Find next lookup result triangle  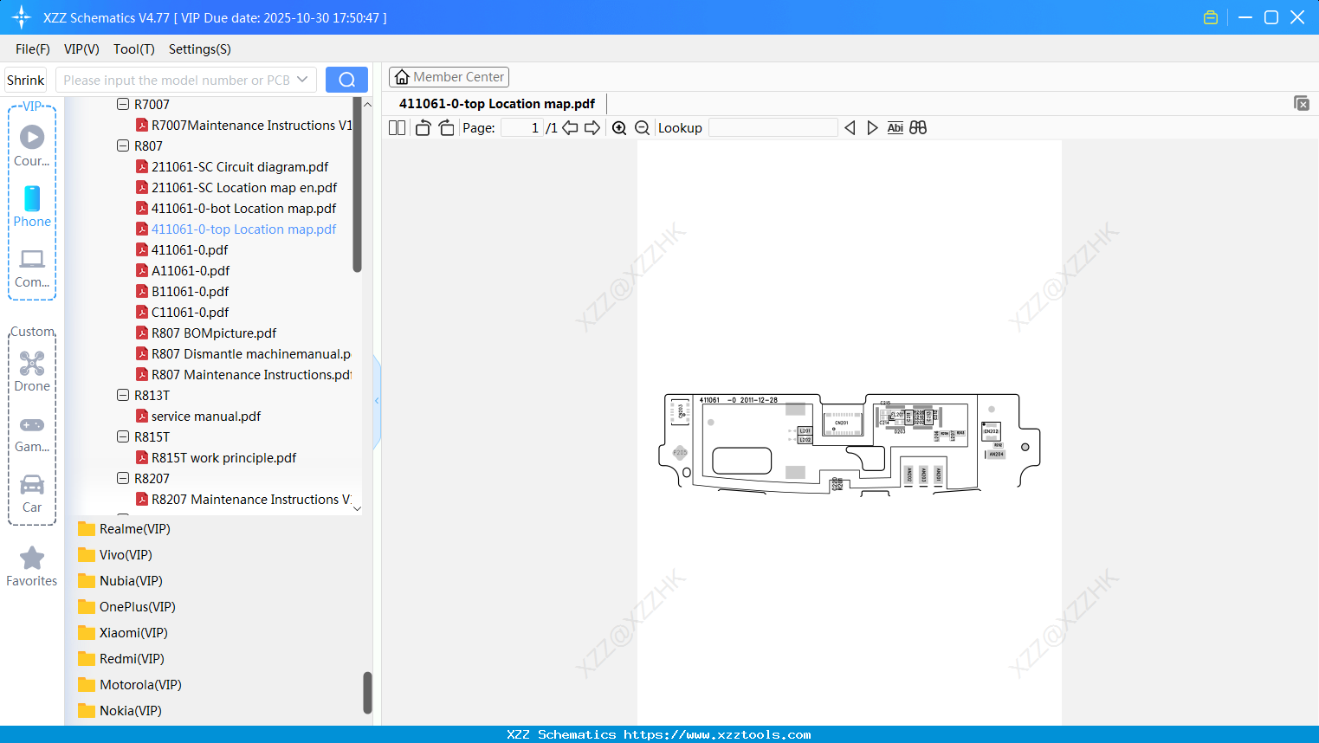coord(872,128)
